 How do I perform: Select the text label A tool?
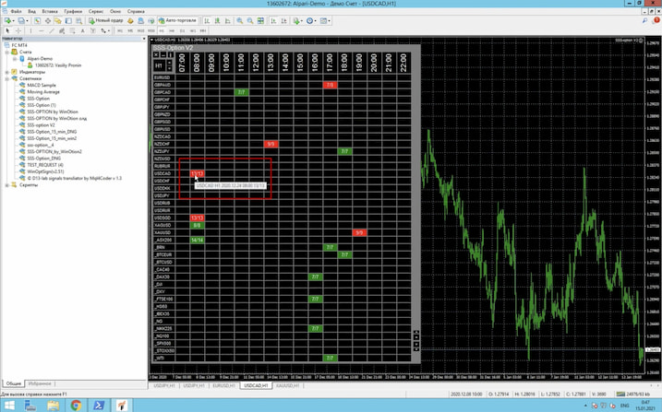[82, 30]
